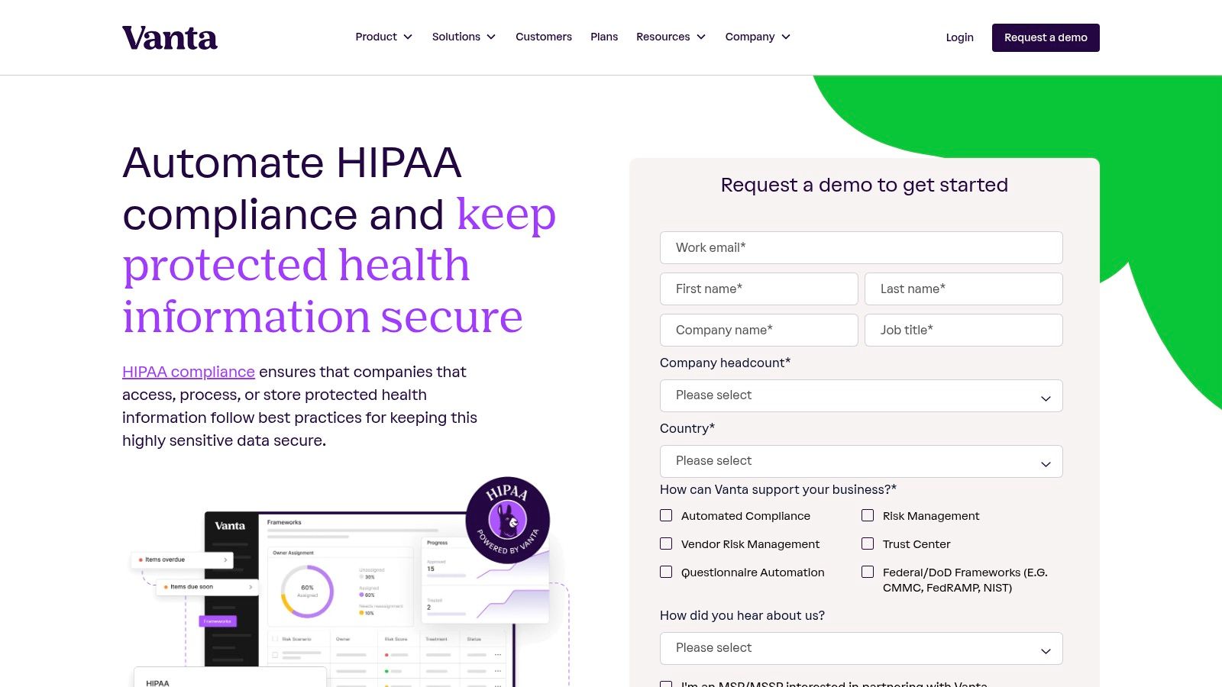Image resolution: width=1222 pixels, height=687 pixels.
Task: Check the Automated Compliance checkbox
Action: (666, 516)
